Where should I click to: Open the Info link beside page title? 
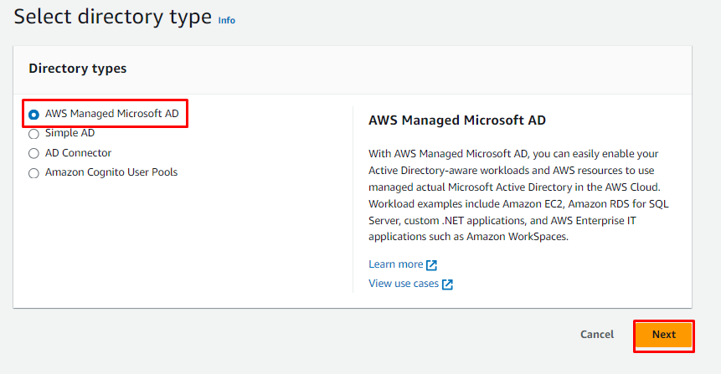click(x=226, y=20)
